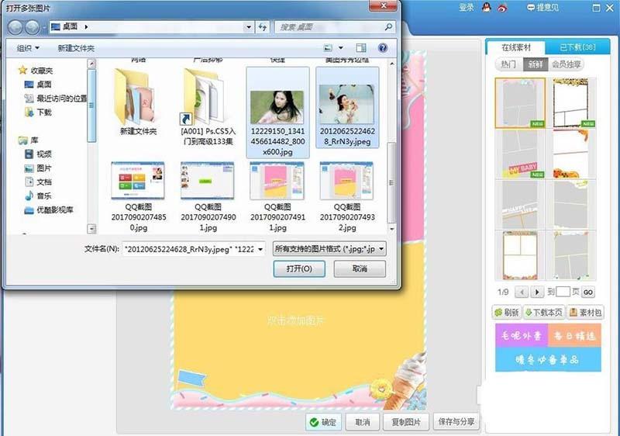Click the page number input field

coord(563,292)
